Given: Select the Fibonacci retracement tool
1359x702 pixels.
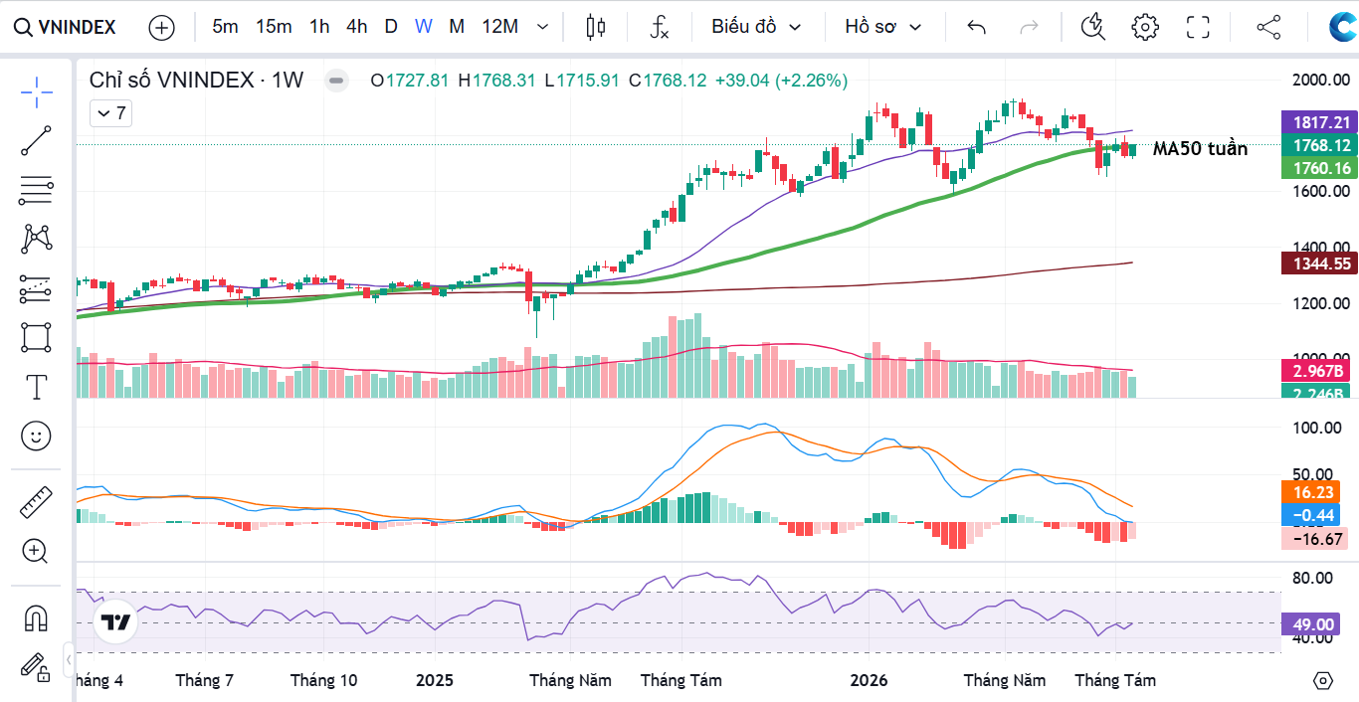Looking at the screenshot, I should [x=37, y=190].
